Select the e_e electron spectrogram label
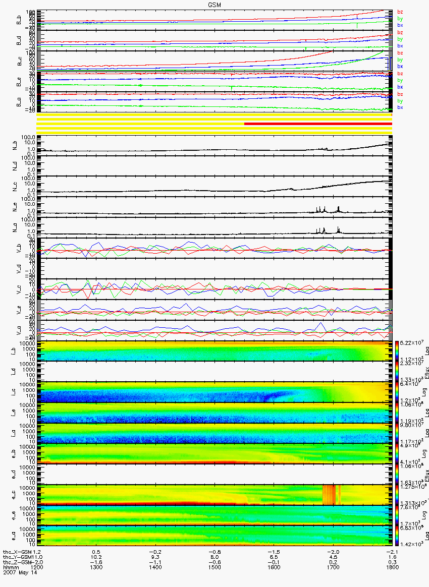This screenshot has height=587, width=429. click(13, 515)
